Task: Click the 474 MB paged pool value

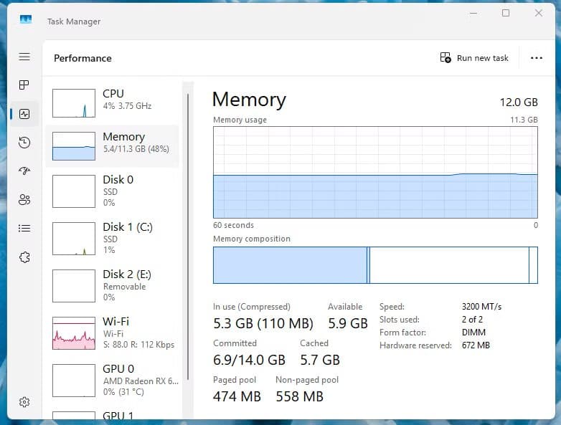Action: 237,396
